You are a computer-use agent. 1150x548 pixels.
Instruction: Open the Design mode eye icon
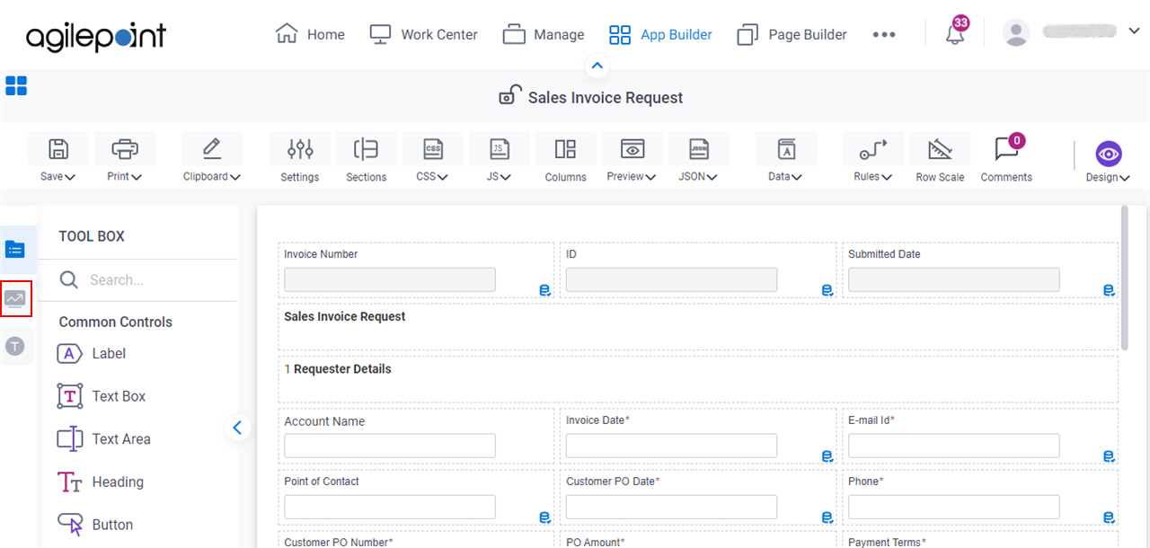point(1109,154)
